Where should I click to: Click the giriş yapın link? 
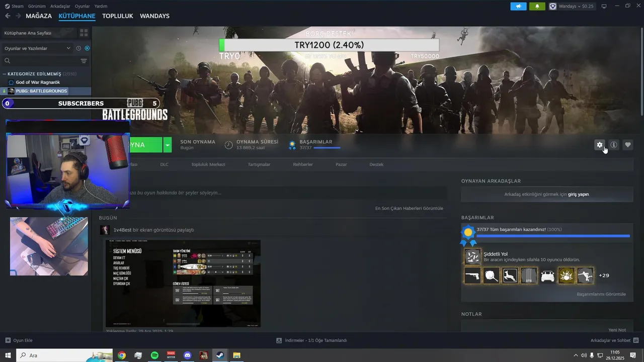(578, 194)
